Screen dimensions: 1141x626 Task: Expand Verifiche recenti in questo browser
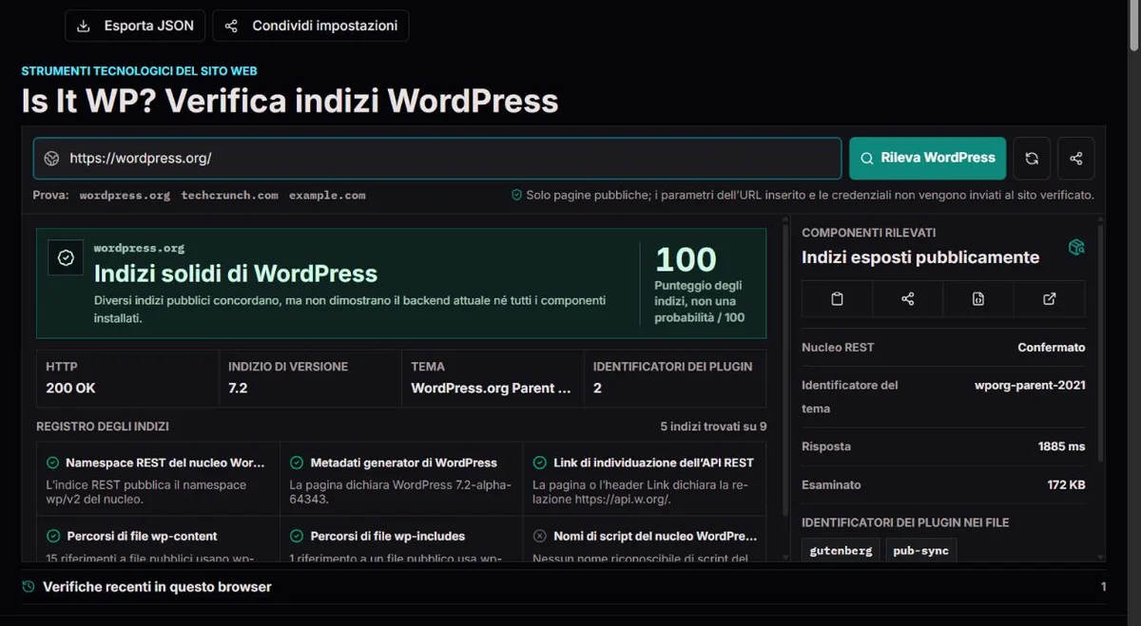(564, 587)
